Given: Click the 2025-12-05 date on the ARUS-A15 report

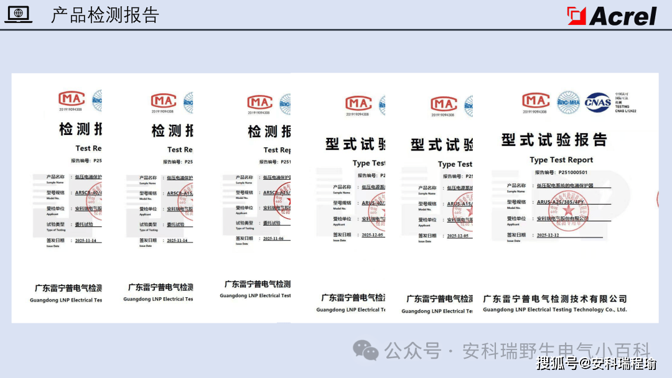Looking at the screenshot, I should (x=458, y=236).
